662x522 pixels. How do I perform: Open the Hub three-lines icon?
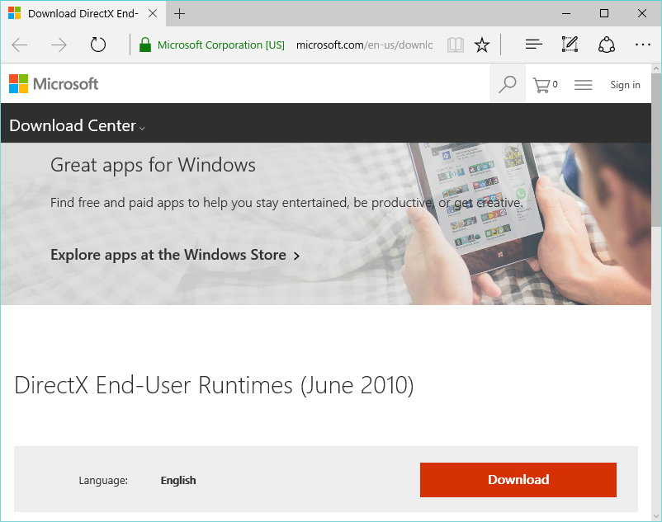point(533,45)
